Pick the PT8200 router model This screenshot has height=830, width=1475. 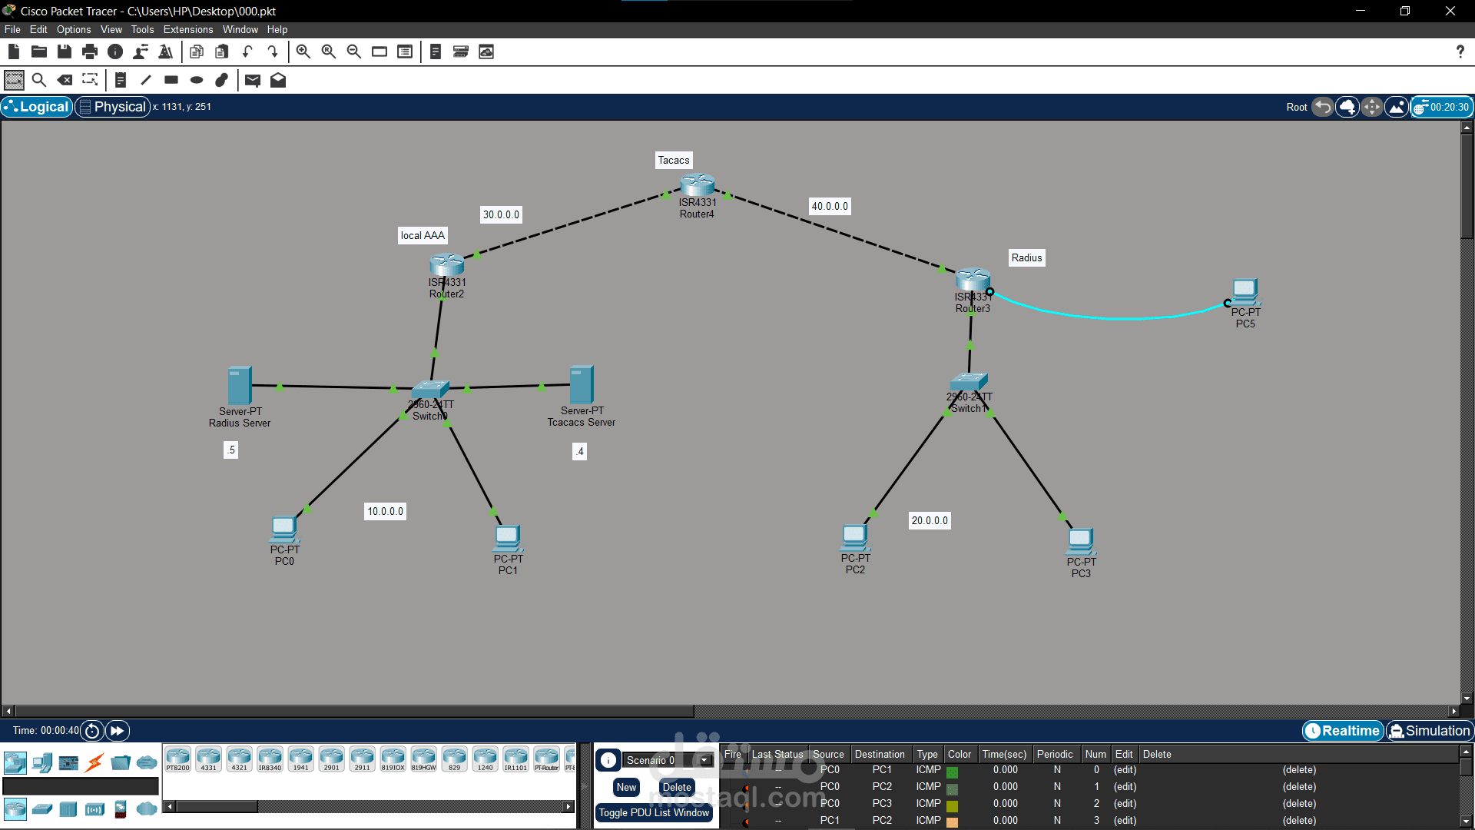point(177,759)
